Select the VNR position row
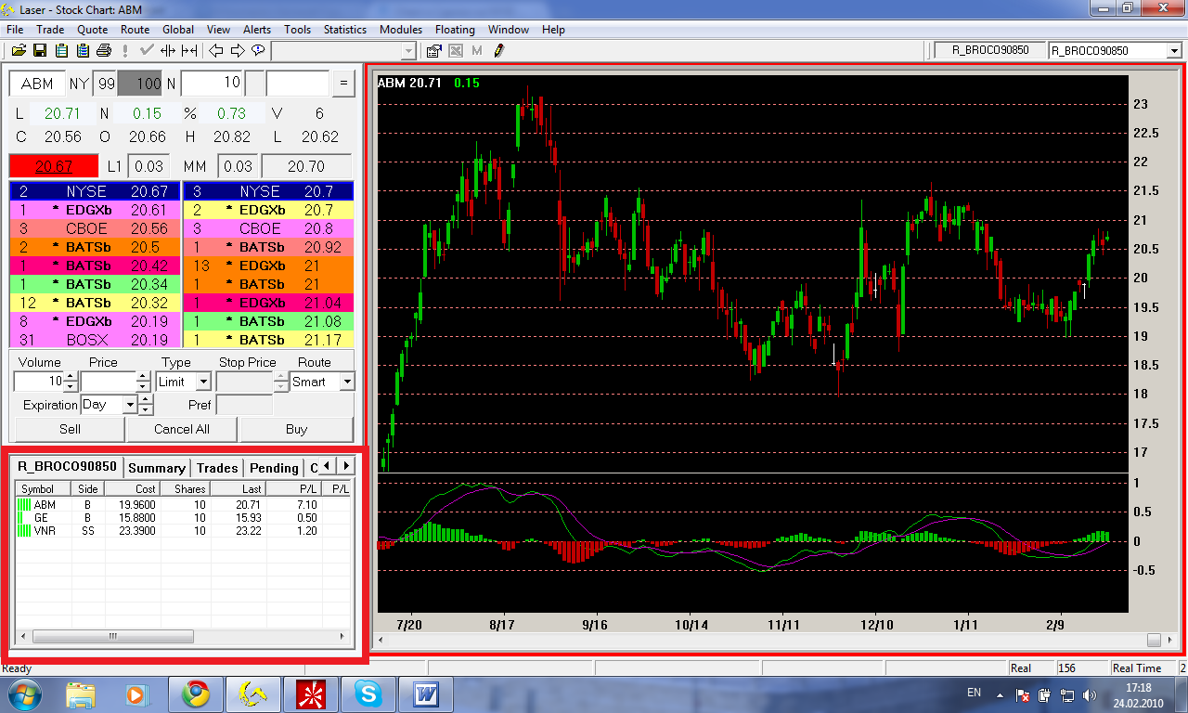Image resolution: width=1188 pixels, height=713 pixels. click(182, 531)
